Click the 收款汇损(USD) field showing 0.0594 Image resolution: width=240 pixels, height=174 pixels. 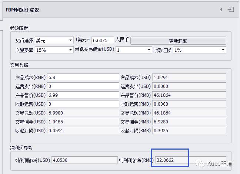(x=83, y=131)
